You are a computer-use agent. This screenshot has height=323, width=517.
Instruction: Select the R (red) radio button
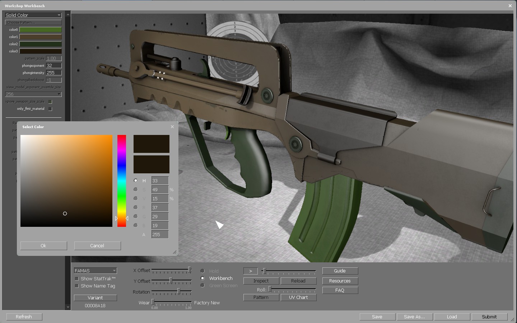coord(135,207)
